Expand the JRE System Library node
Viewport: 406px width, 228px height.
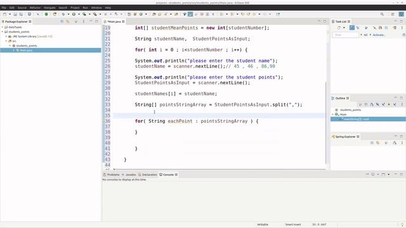point(6,37)
